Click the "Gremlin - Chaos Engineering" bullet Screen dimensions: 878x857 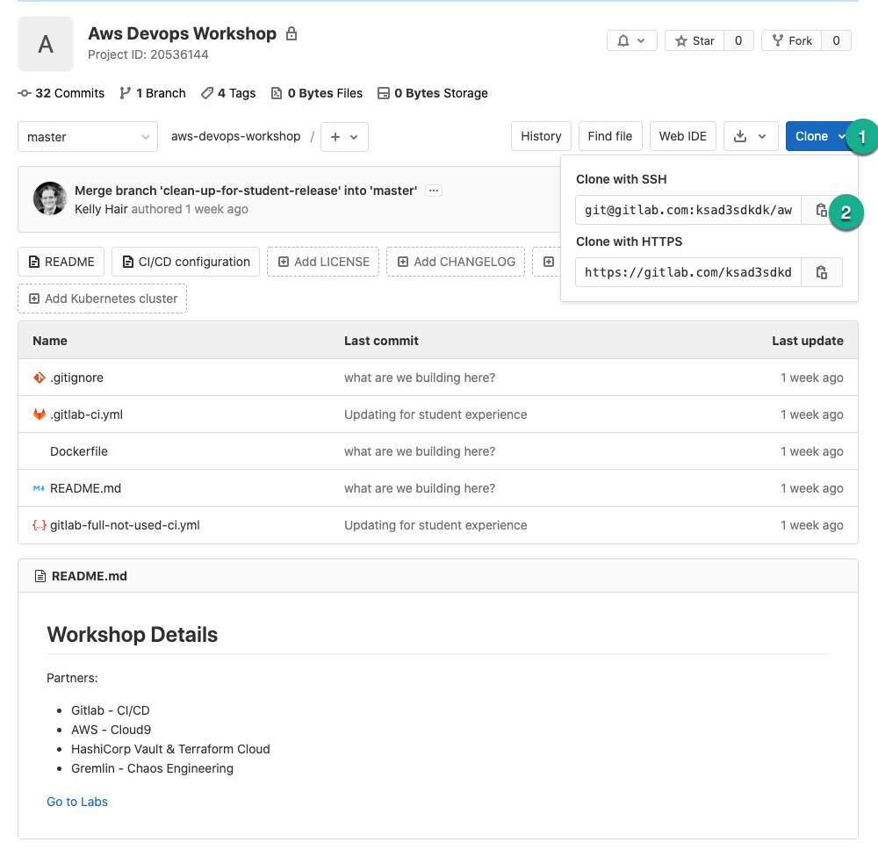pos(152,768)
